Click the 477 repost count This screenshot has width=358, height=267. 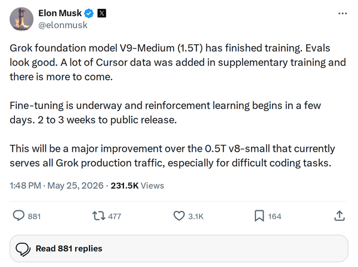click(x=115, y=216)
